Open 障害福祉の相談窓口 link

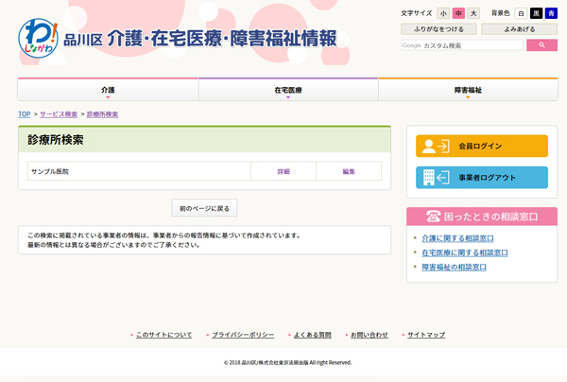pos(454,268)
